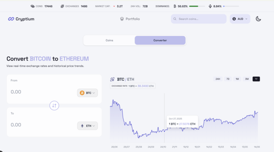Choose the 3M chart range
274x152 pixels.
247,79
